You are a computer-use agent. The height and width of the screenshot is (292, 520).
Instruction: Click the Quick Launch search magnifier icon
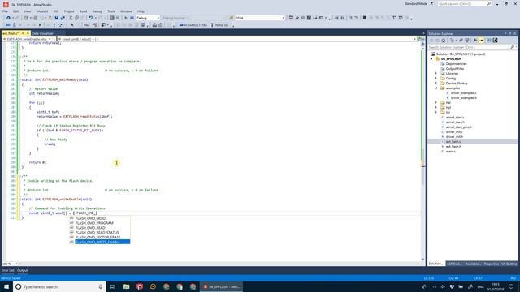pyautogui.click(x=489, y=3)
